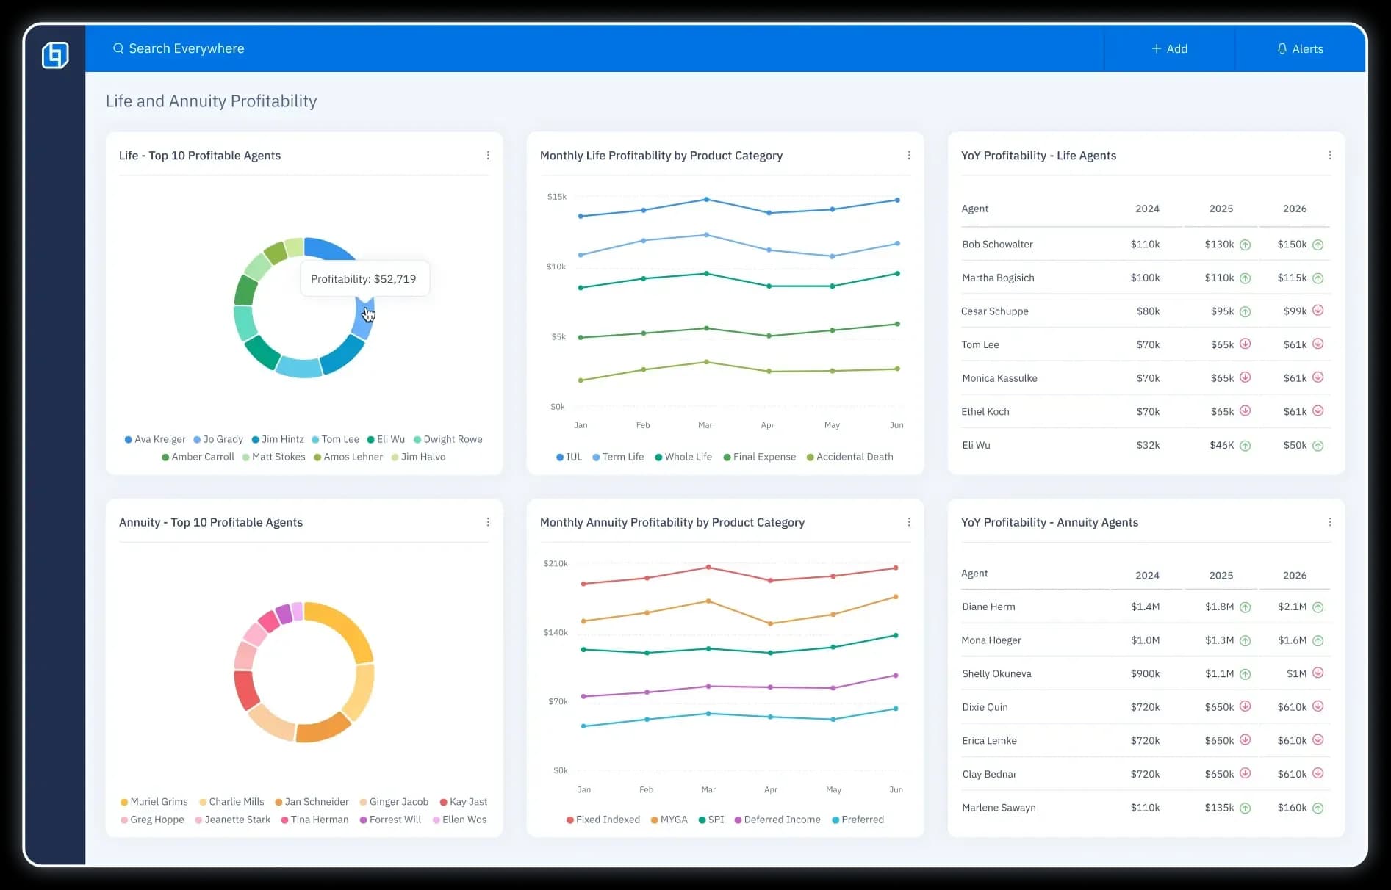Open options menu for YoY Profitability Life Agents
This screenshot has width=1391, height=890.
click(1329, 156)
